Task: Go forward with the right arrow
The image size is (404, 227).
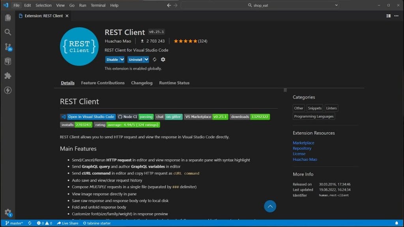Action: (x=176, y=5)
